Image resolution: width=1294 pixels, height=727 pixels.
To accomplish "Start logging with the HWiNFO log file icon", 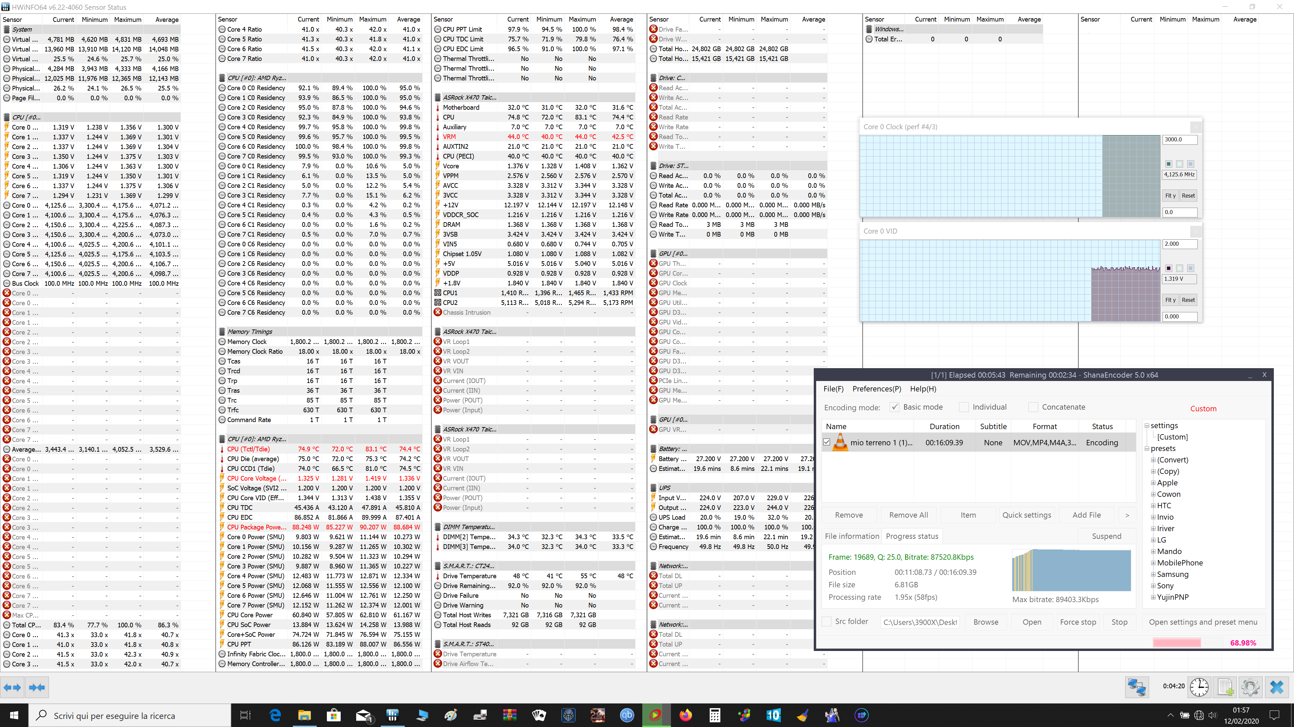I will pyautogui.click(x=1225, y=687).
